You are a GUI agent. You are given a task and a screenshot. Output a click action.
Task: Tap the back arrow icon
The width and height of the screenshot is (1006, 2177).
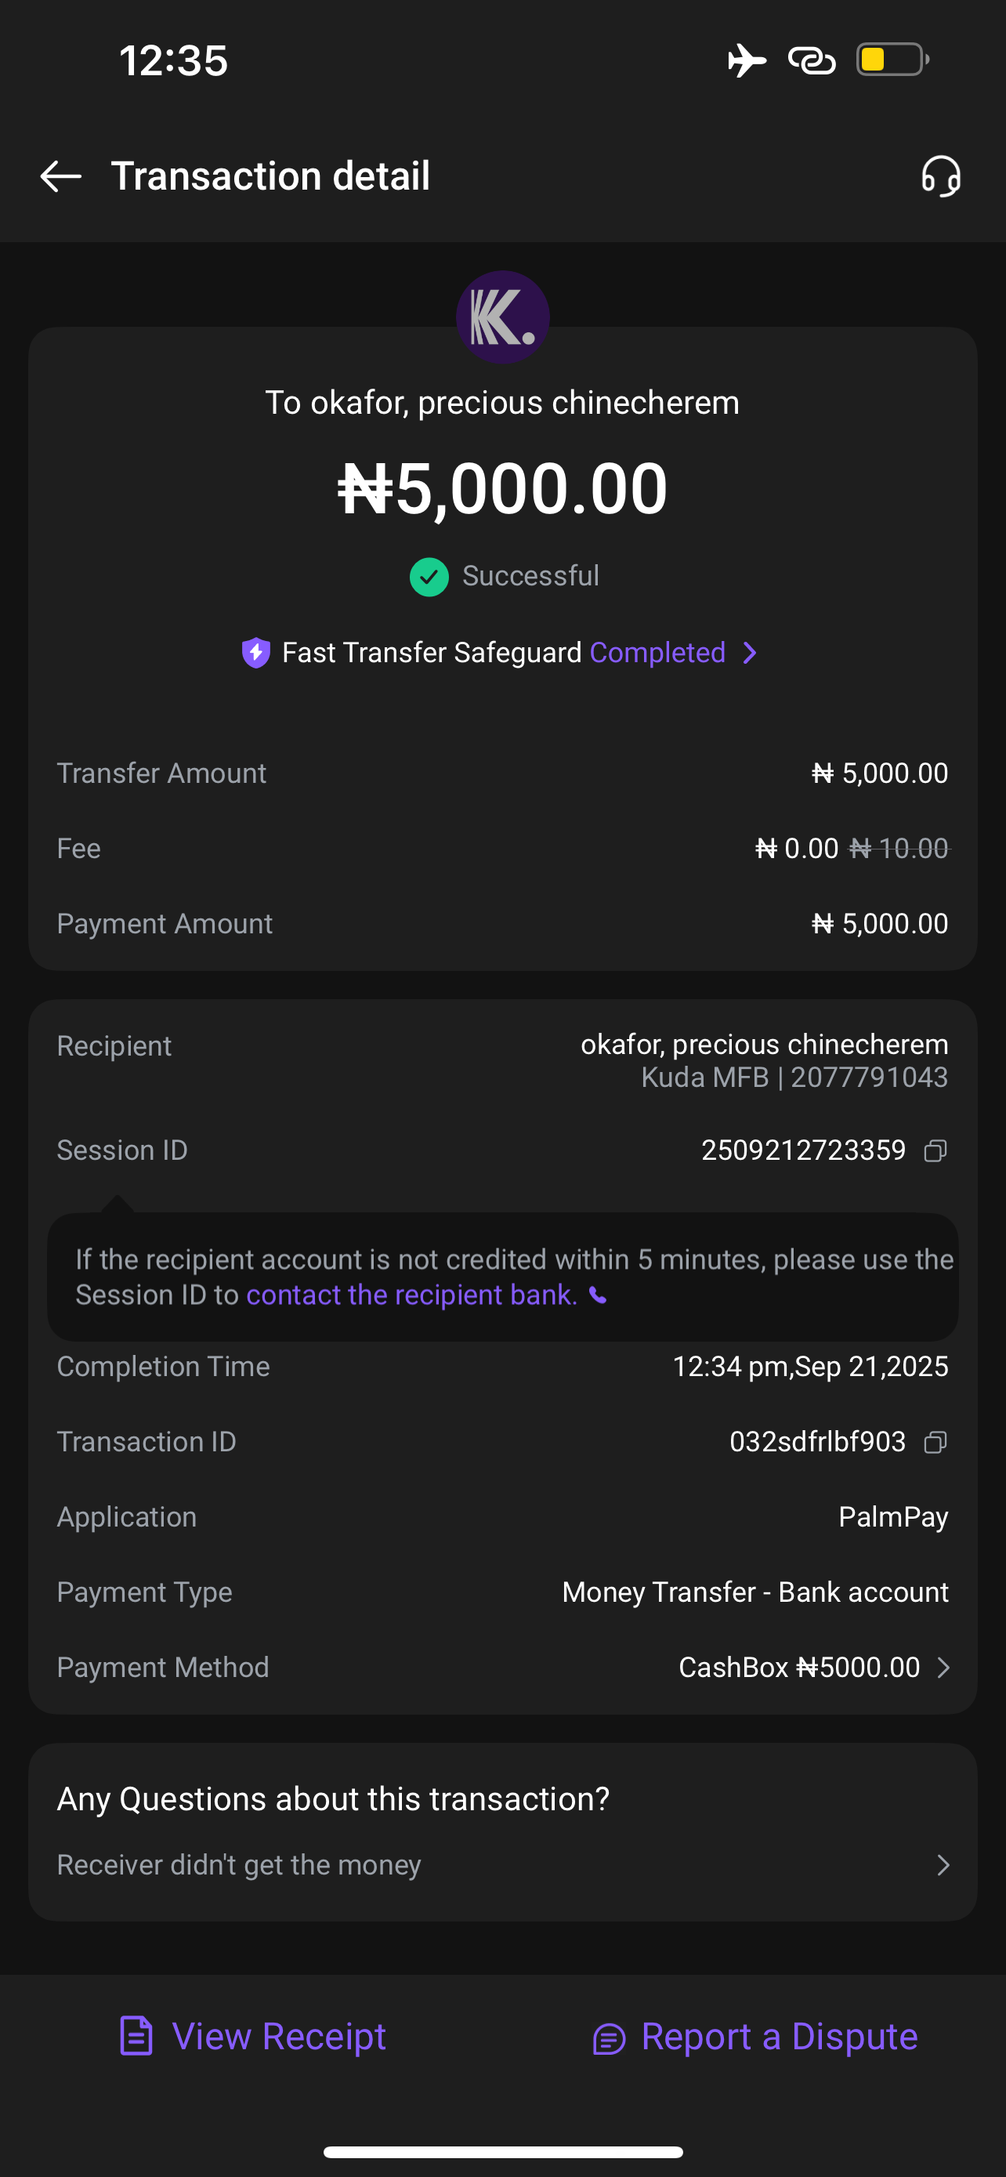pyautogui.click(x=61, y=176)
